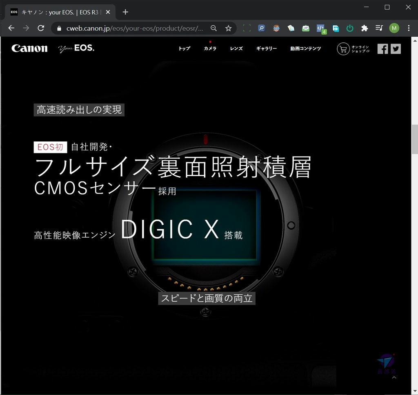Open the Extensions puzzle piece menu
The height and width of the screenshot is (395, 418).
365,28
